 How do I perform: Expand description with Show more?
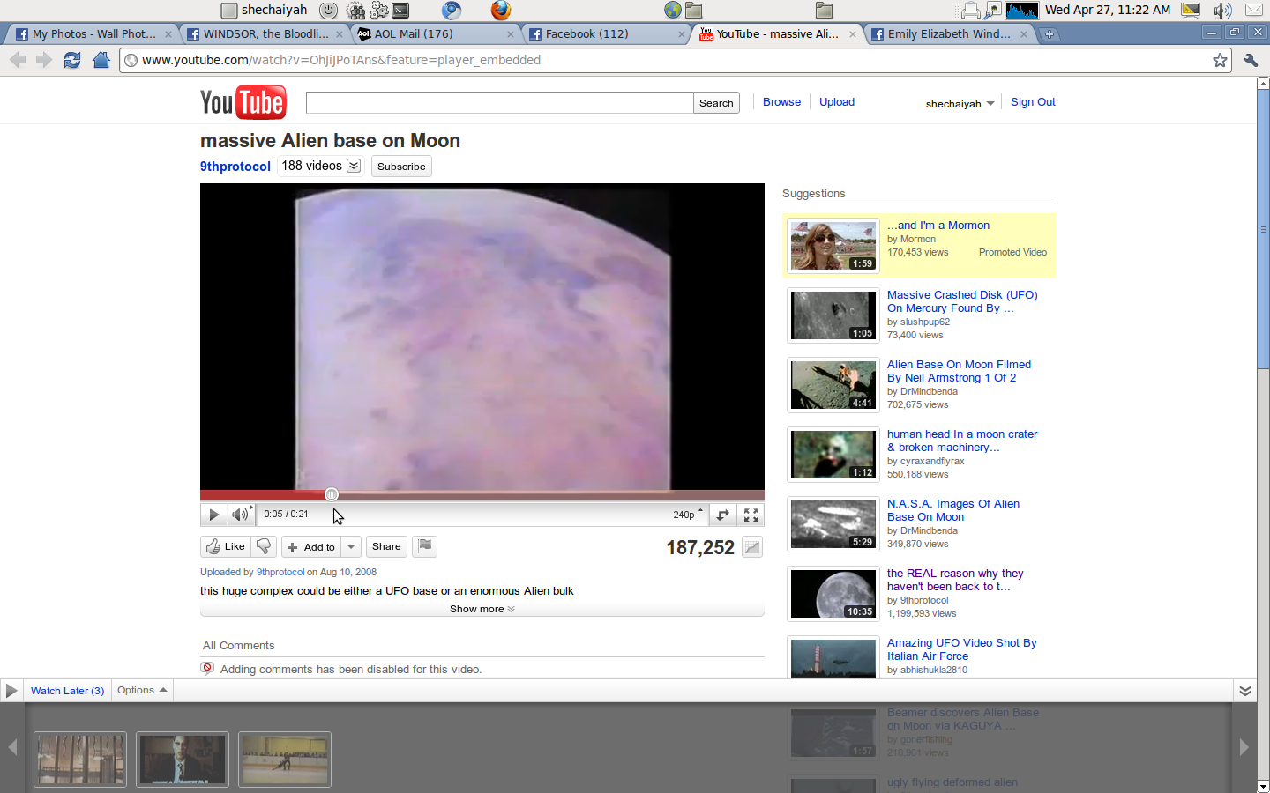[482, 609]
